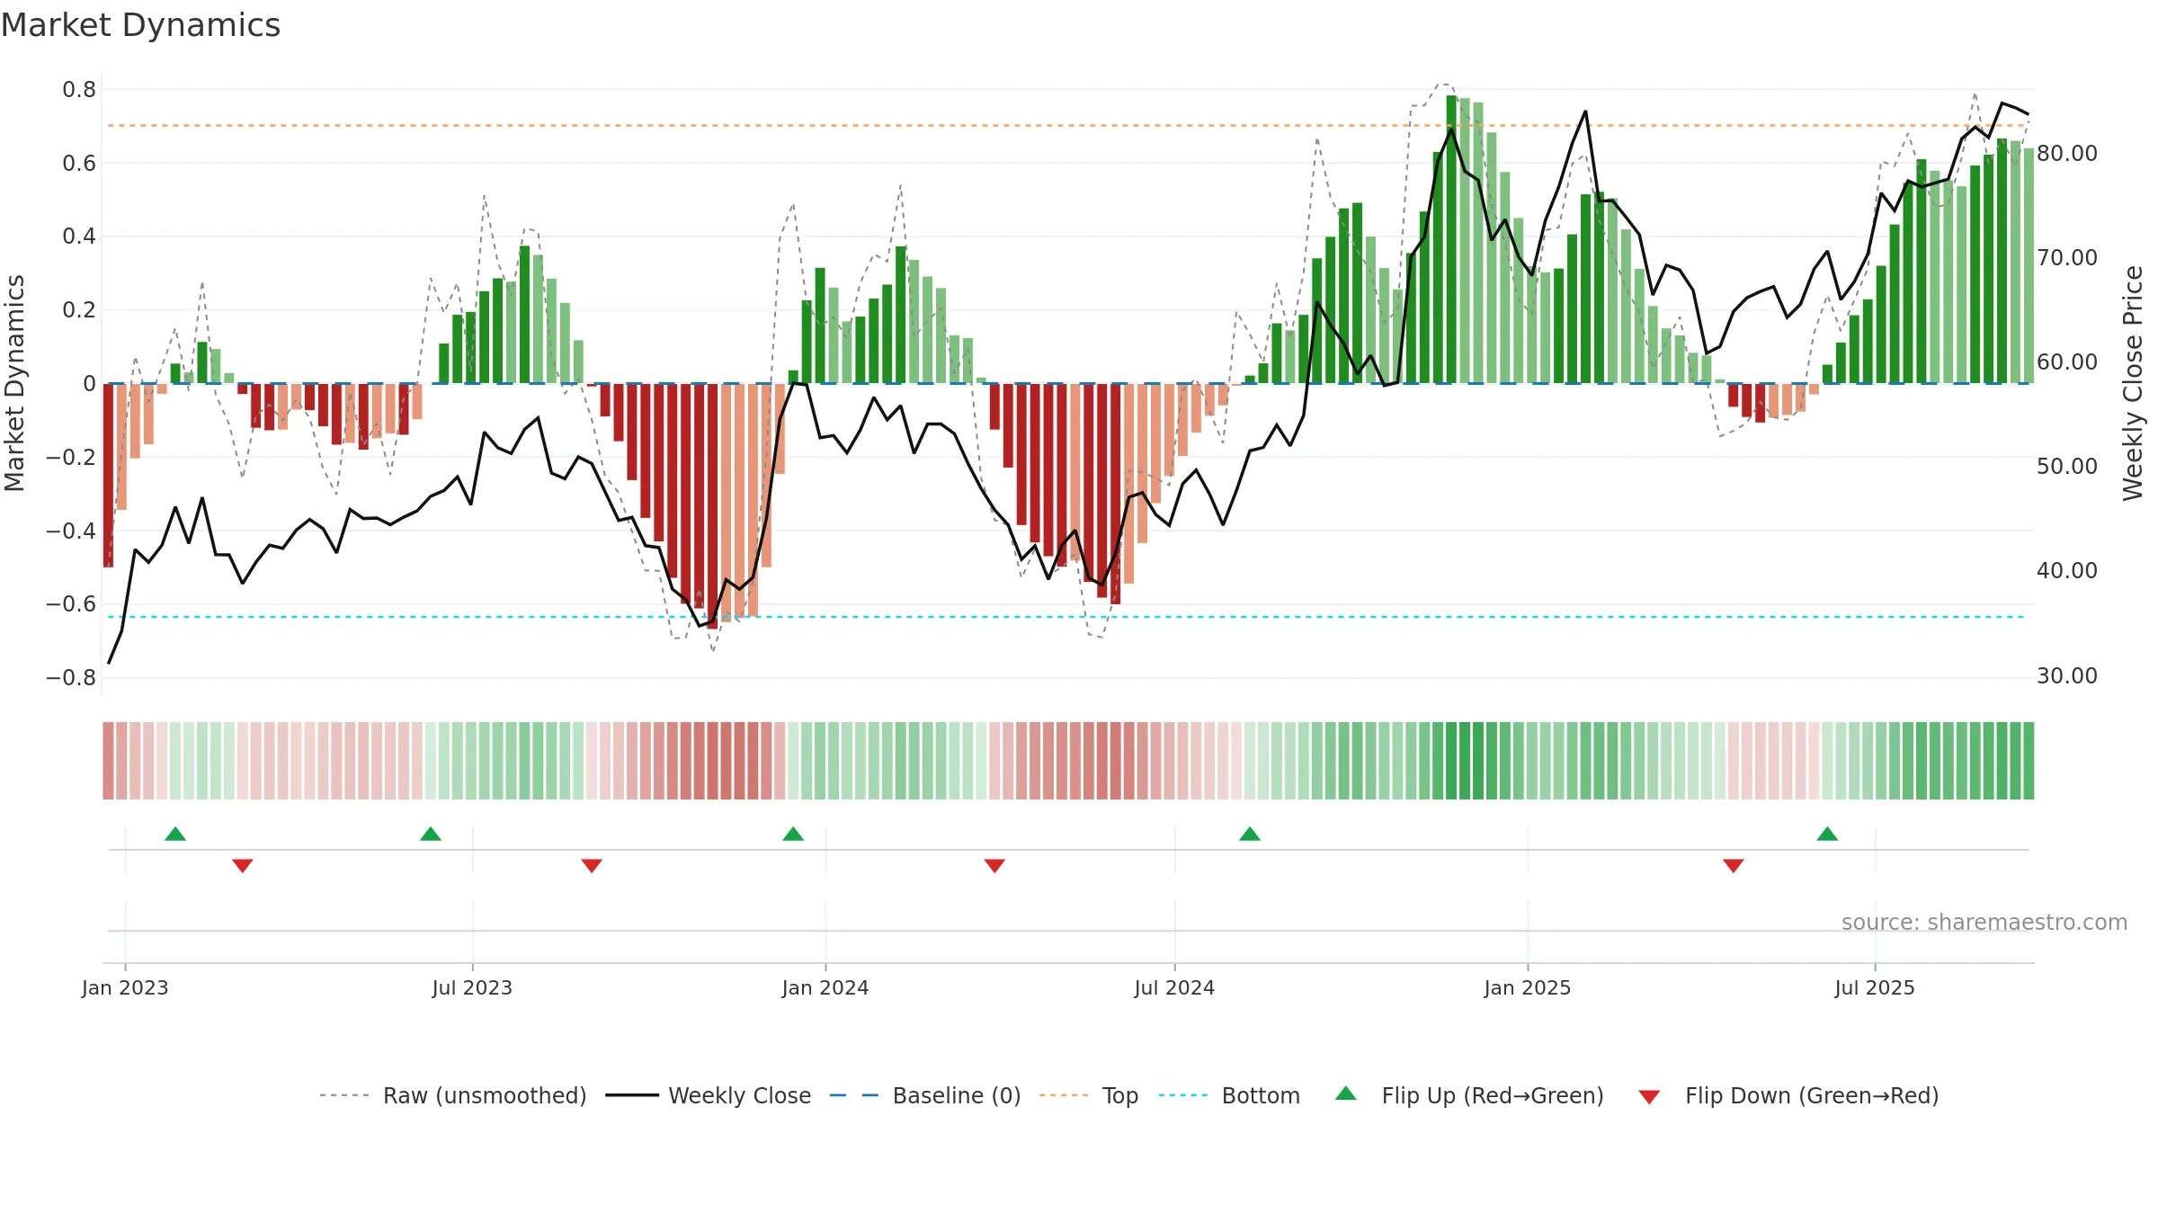The image size is (2158, 1214).
Task: Click the 0.8 left axis tick label
Action: pos(79,89)
